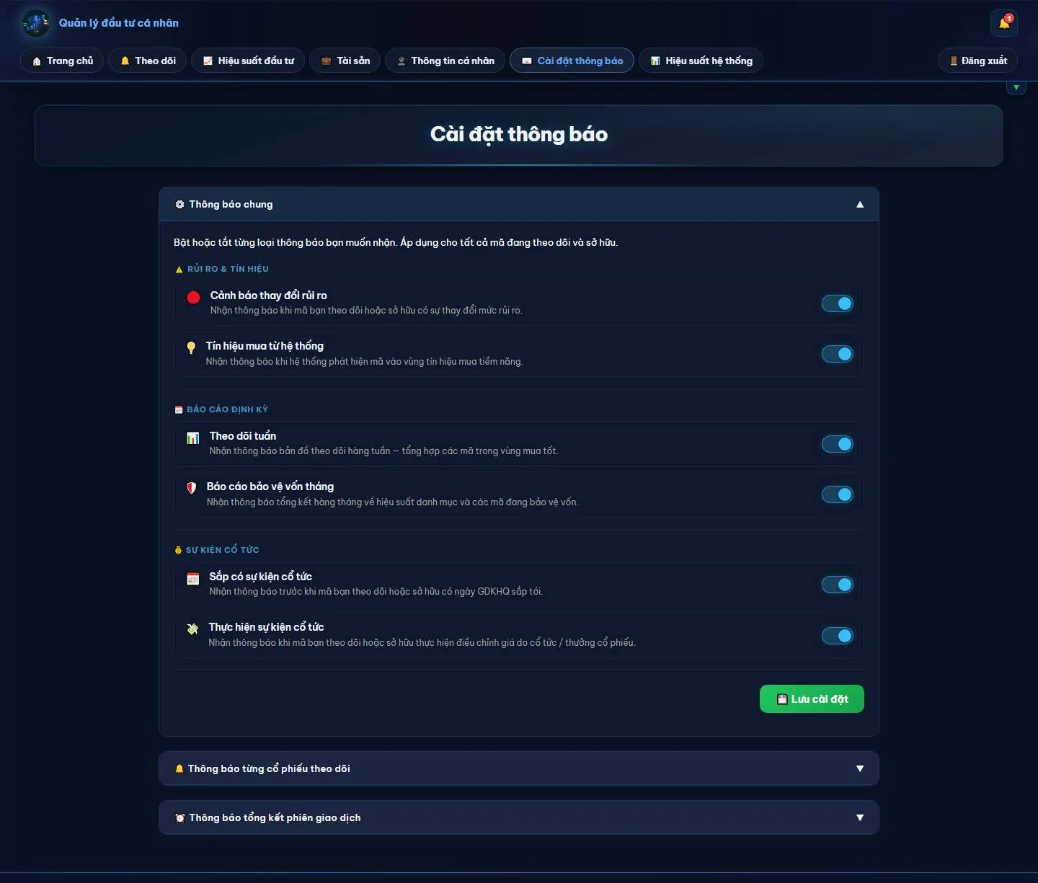This screenshot has height=883, width=1038.
Task: Click Thông báo tổng kết phiên giao dịch header title
Action: coord(275,818)
